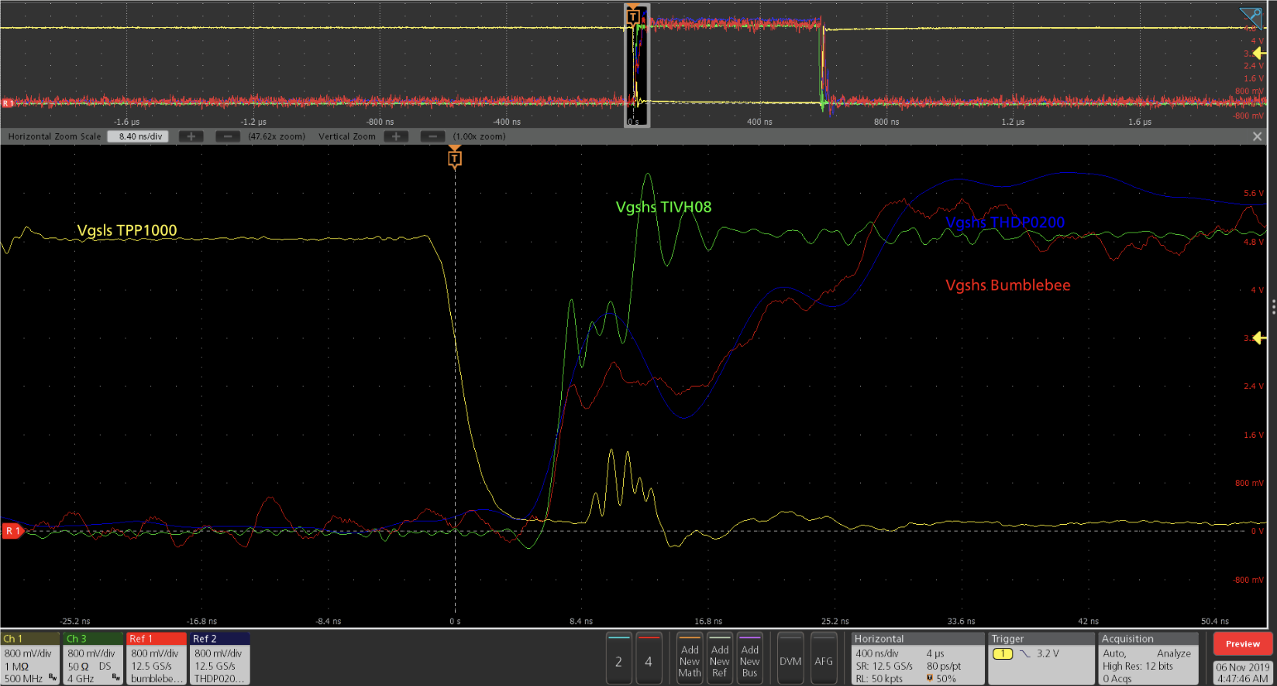Click the Ch 3 bandwidth limit Bw icon
Viewport: 1277px width, 686px height.
coord(116,677)
